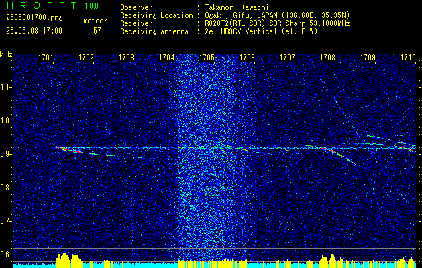Click the 0.6 kHz axis label

coord(6,255)
